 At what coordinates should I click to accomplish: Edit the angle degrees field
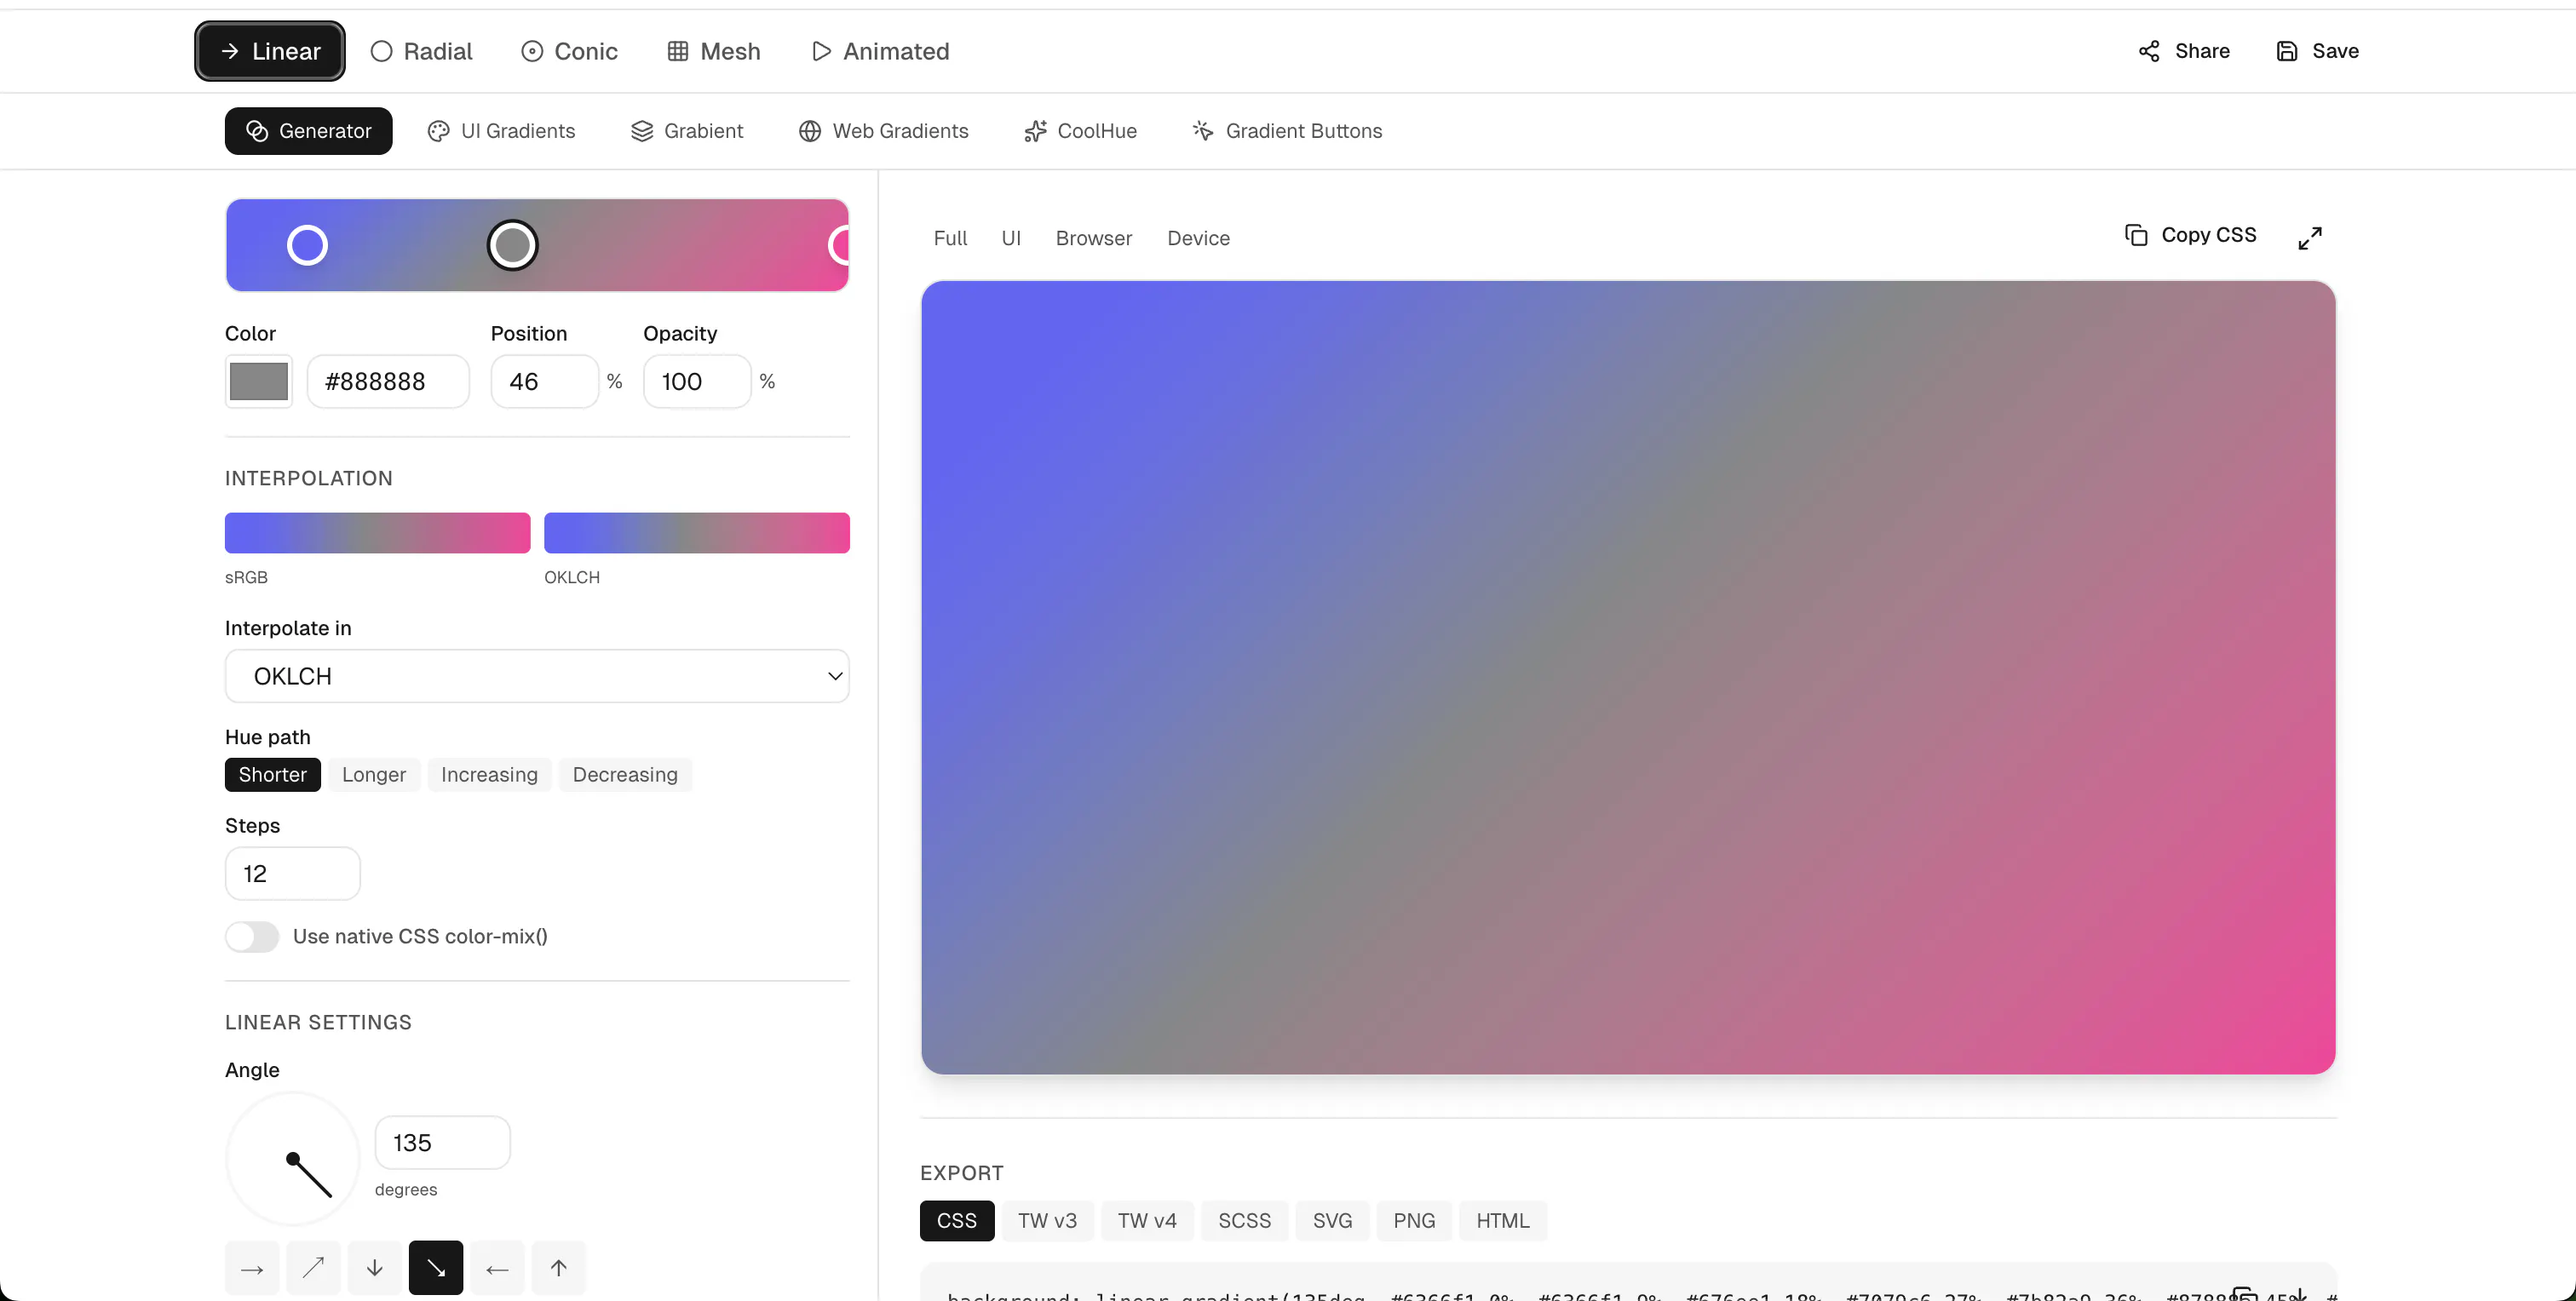click(x=442, y=1142)
